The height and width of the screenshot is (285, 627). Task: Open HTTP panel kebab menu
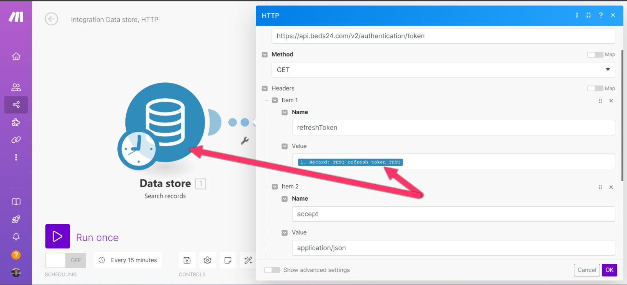tap(577, 15)
